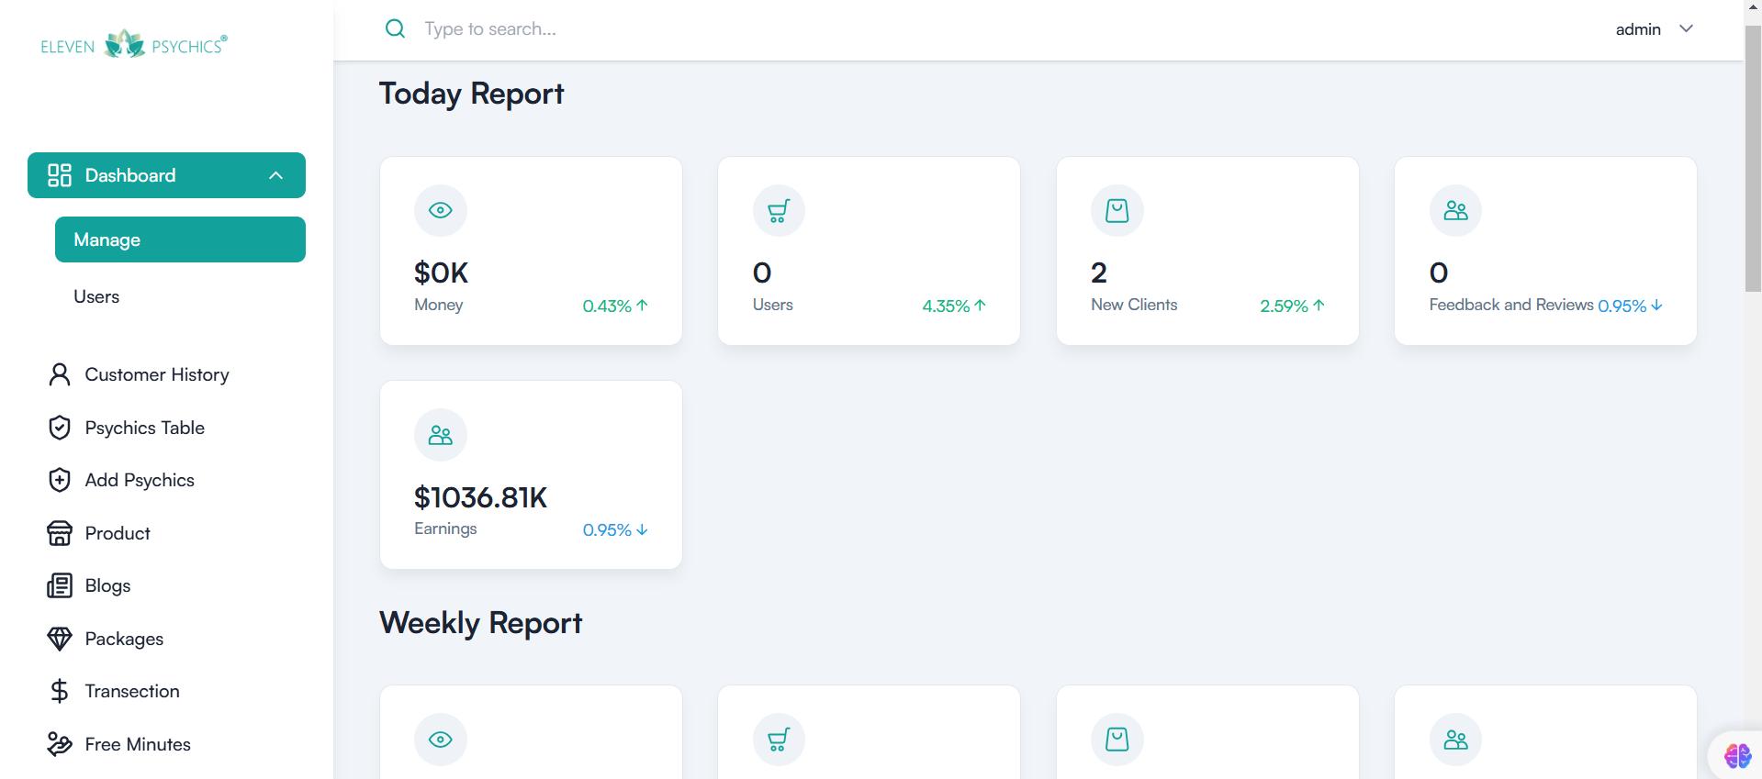Click the Dashboard menu label

[130, 175]
